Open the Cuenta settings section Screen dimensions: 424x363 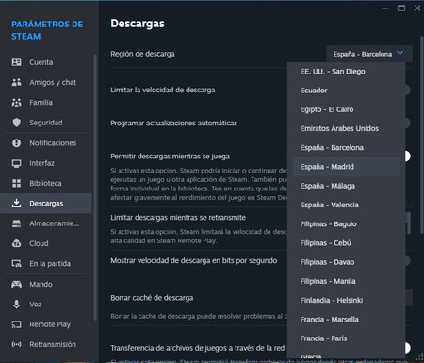tap(47, 62)
